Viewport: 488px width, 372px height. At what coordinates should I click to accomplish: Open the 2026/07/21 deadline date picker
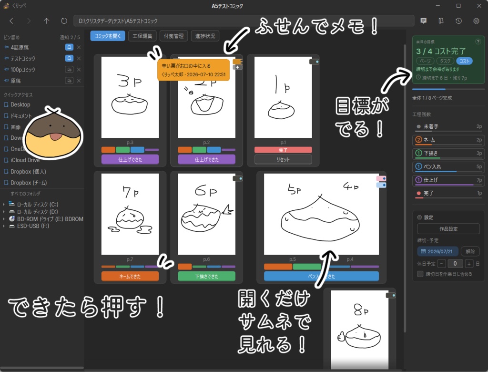tap(437, 251)
